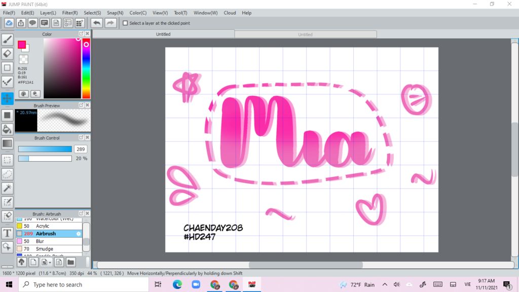Image resolution: width=519 pixels, height=292 pixels.
Task: Open the add brush from file dropdown
Action: tap(46, 262)
